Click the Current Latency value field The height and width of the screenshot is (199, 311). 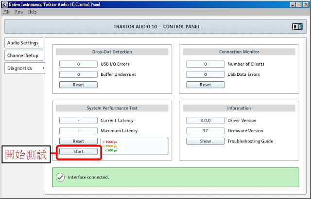78,120
